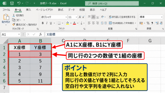The width and height of the screenshot is (165, 93).
Task: Click the increase decimal icon
Action: (157, 23)
